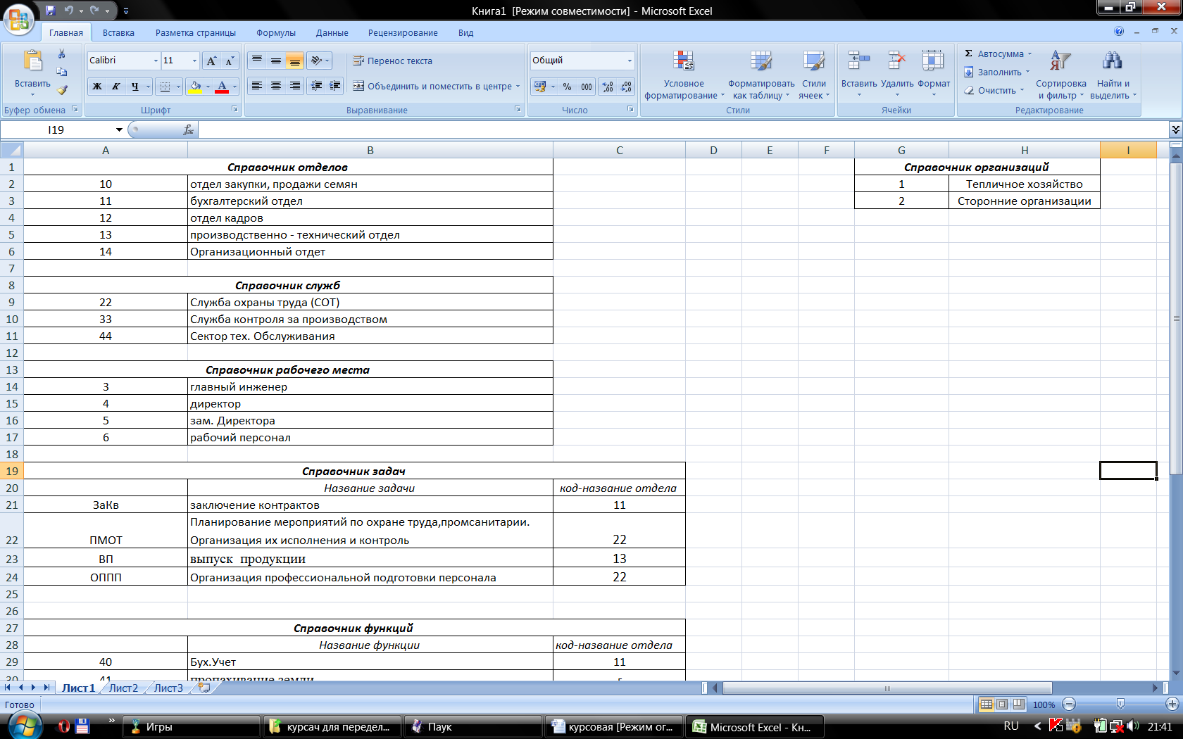Viewport: 1183px width, 739px height.
Task: Click the insert function fx icon
Action: [188, 130]
